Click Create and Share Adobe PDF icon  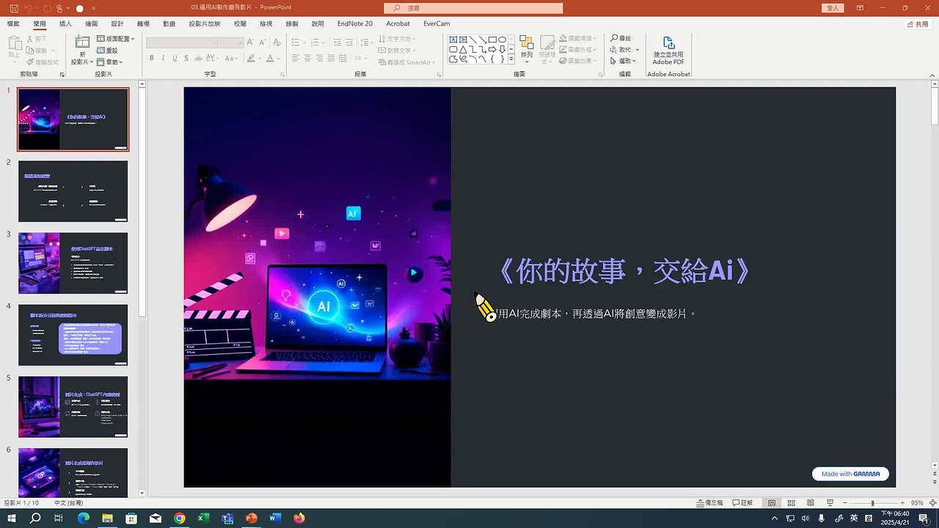pyautogui.click(x=668, y=44)
